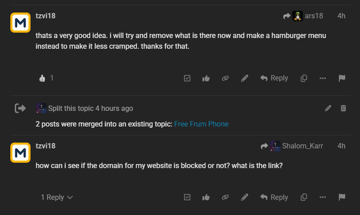360x215 pixels.
Task: Open the Free Frum Phone topic link
Action: [201, 124]
